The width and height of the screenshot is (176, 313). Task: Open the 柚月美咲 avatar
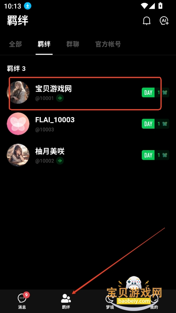[18, 155]
